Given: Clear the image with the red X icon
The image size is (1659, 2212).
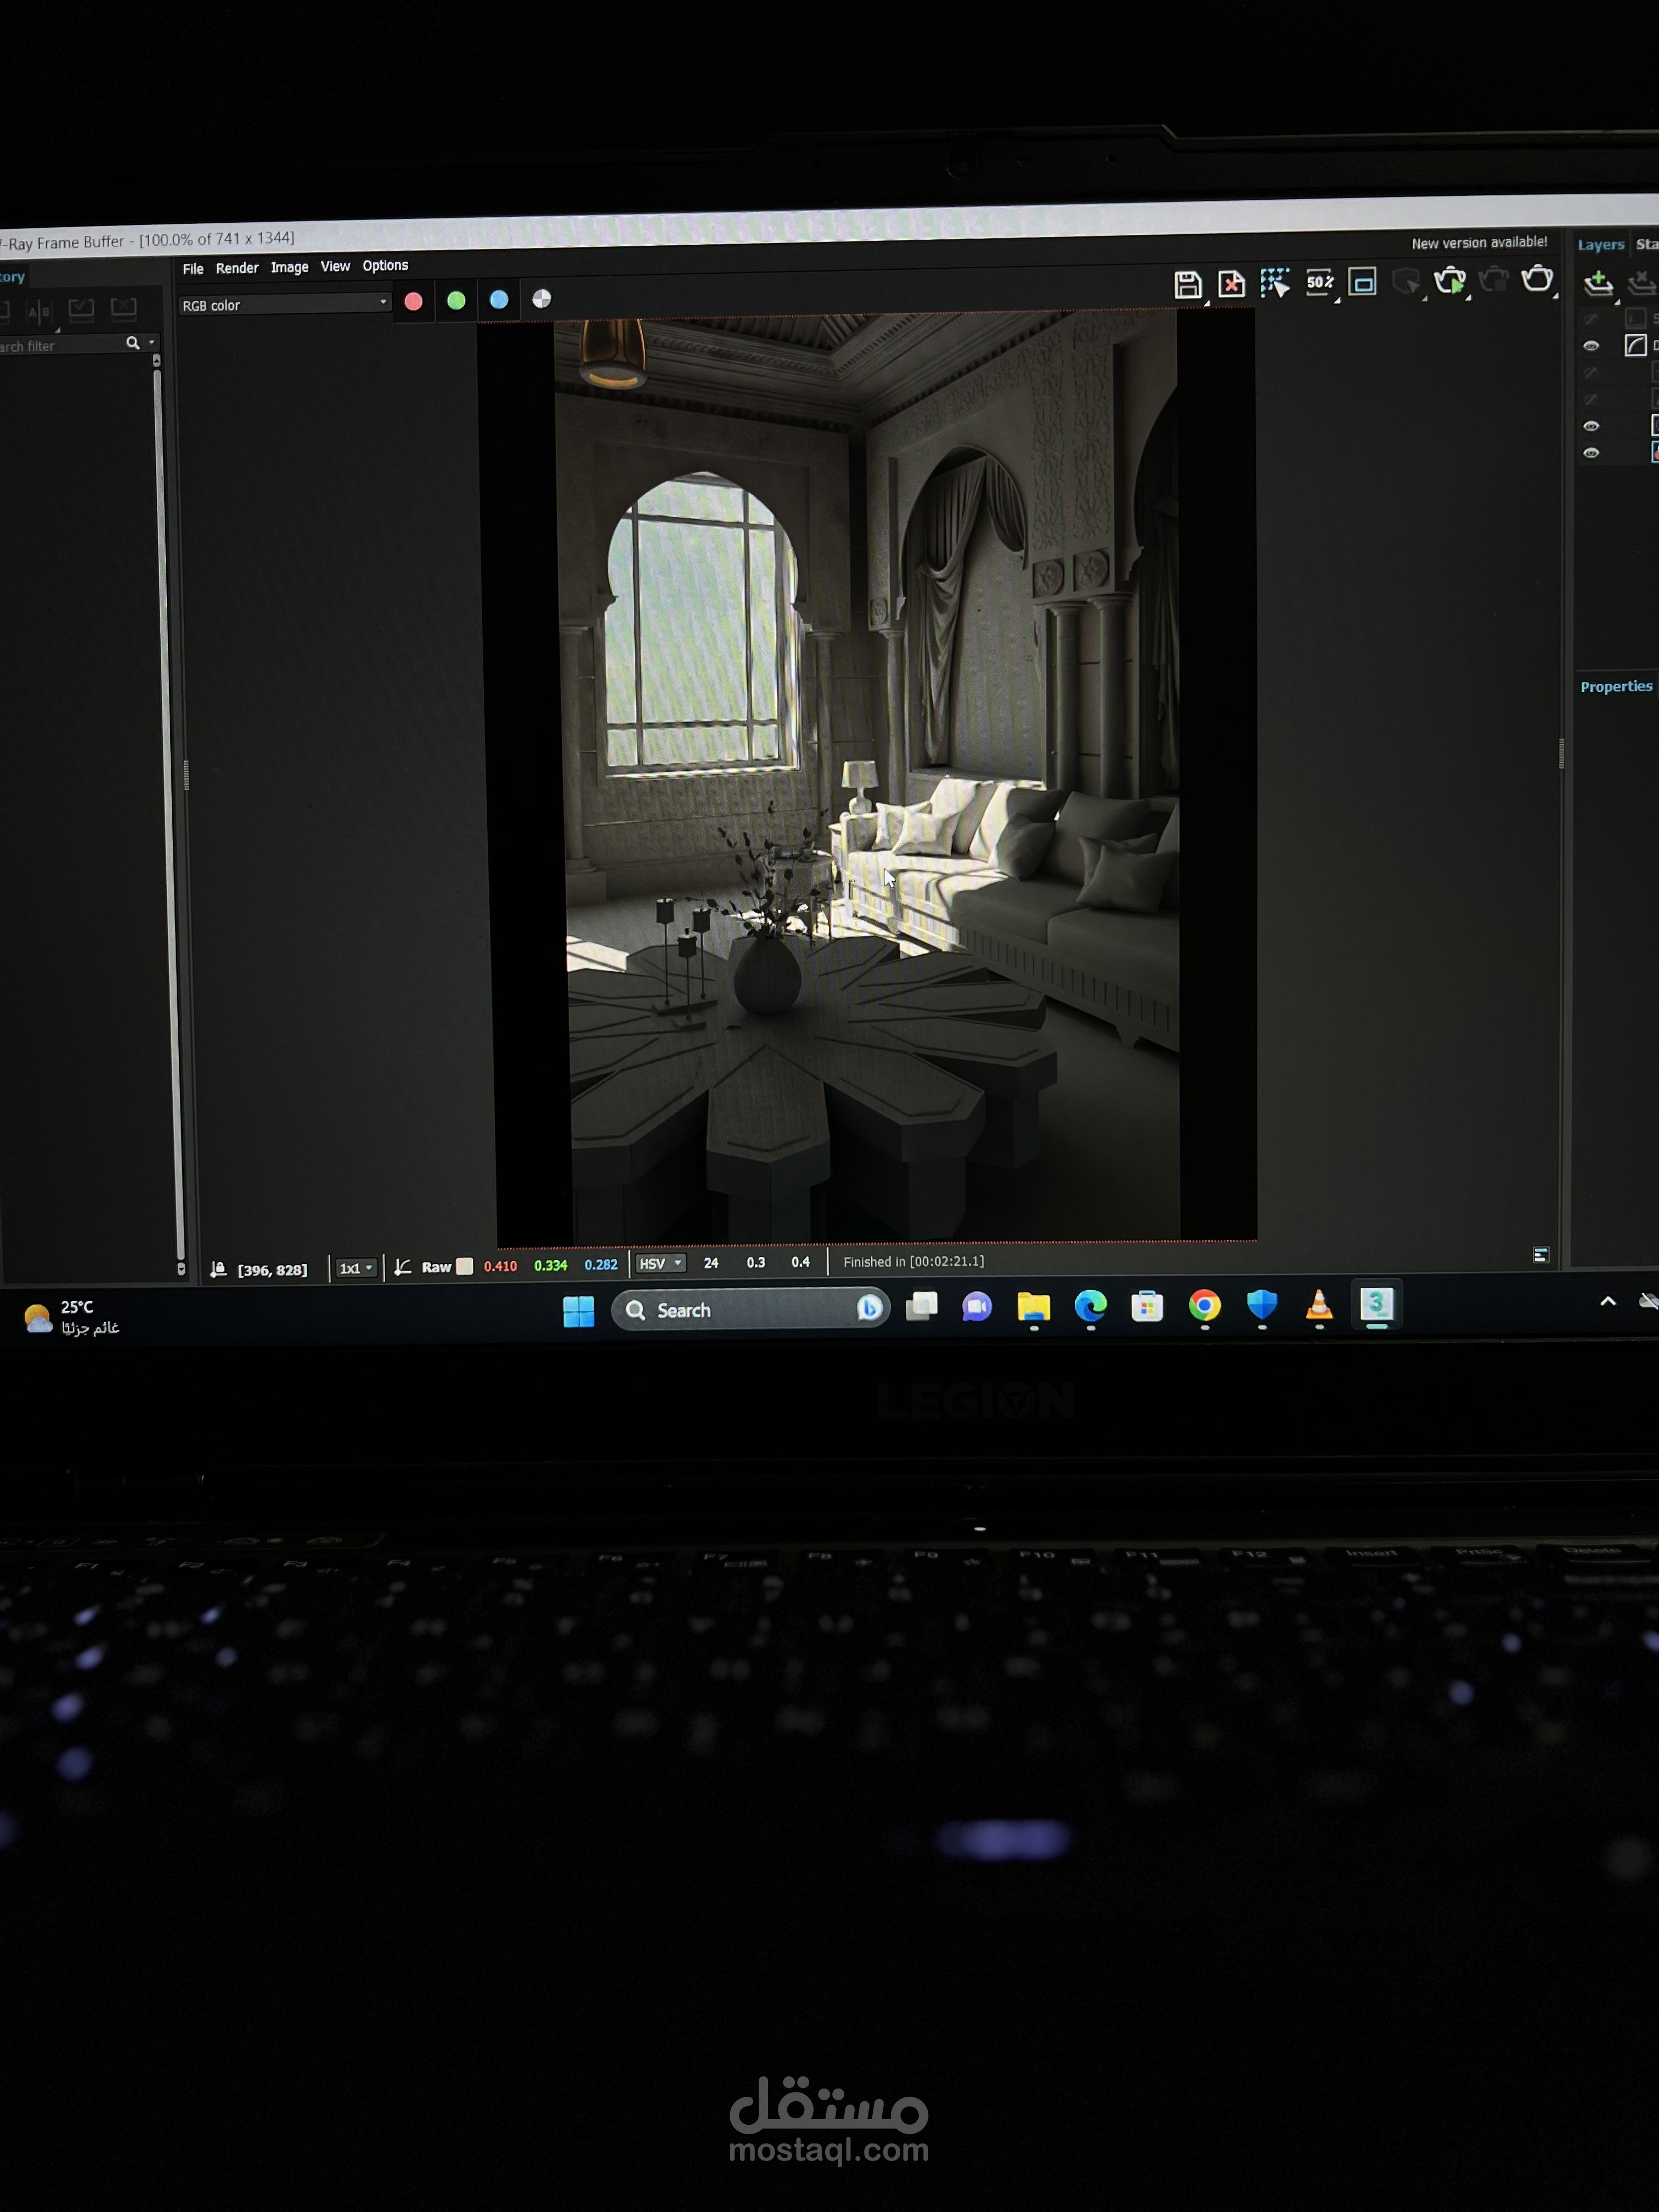Looking at the screenshot, I should (1231, 284).
